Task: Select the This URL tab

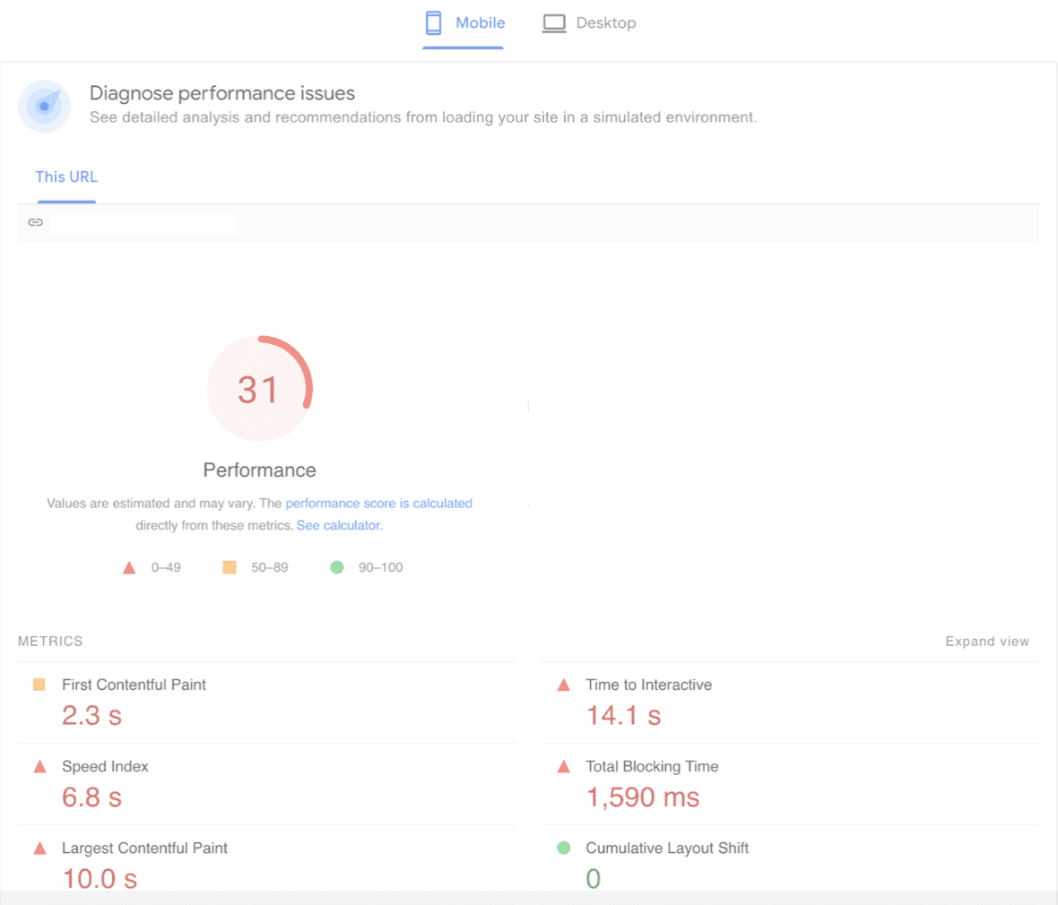Action: tap(66, 177)
